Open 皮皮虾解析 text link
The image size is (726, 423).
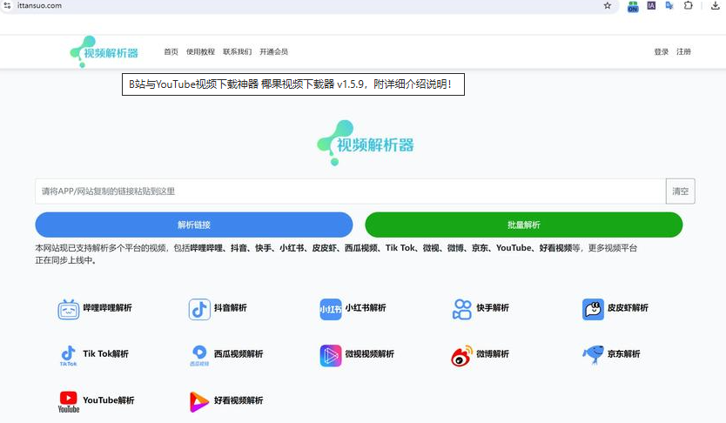pyautogui.click(x=628, y=308)
